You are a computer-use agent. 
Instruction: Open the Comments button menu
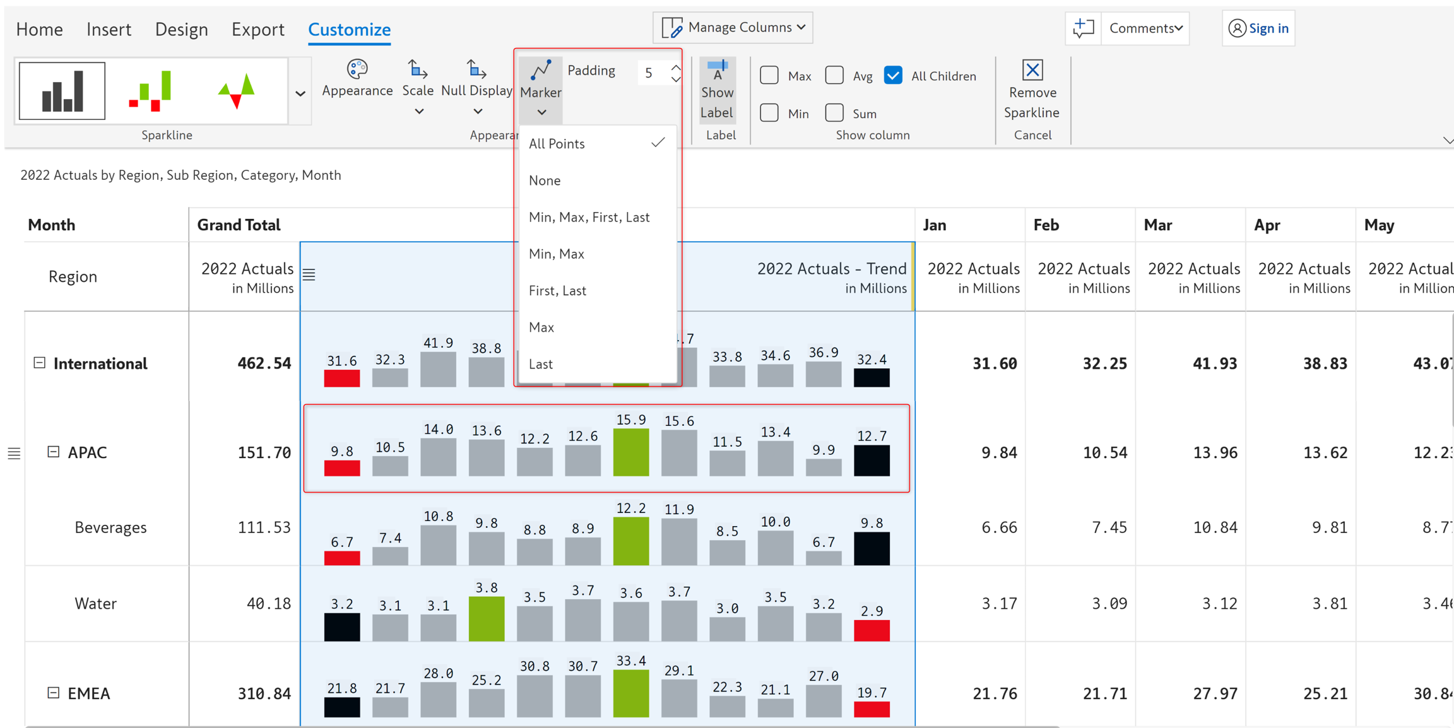click(x=1145, y=28)
